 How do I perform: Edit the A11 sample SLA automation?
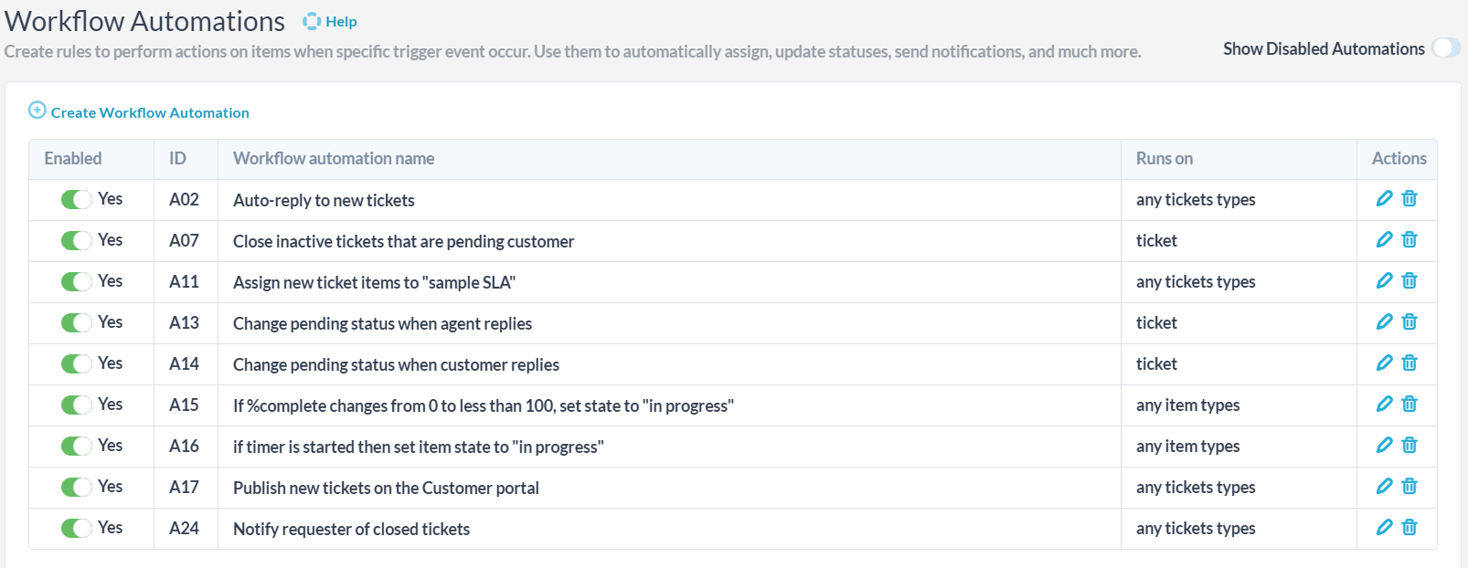1385,280
